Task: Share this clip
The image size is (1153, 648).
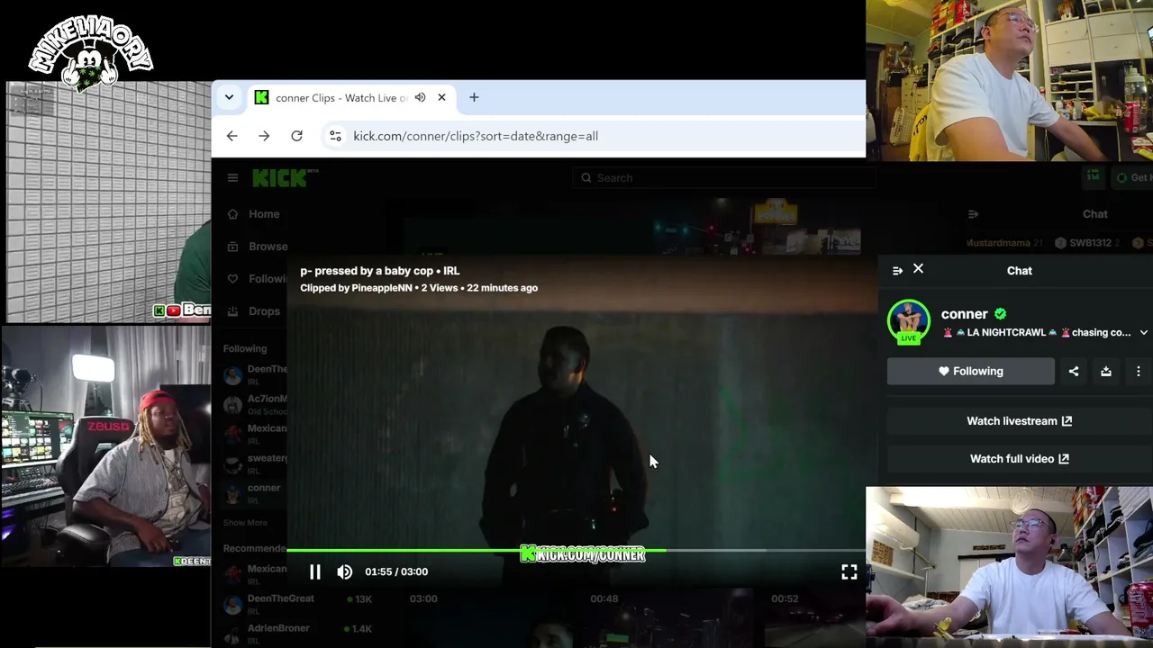Action: [x=1073, y=371]
